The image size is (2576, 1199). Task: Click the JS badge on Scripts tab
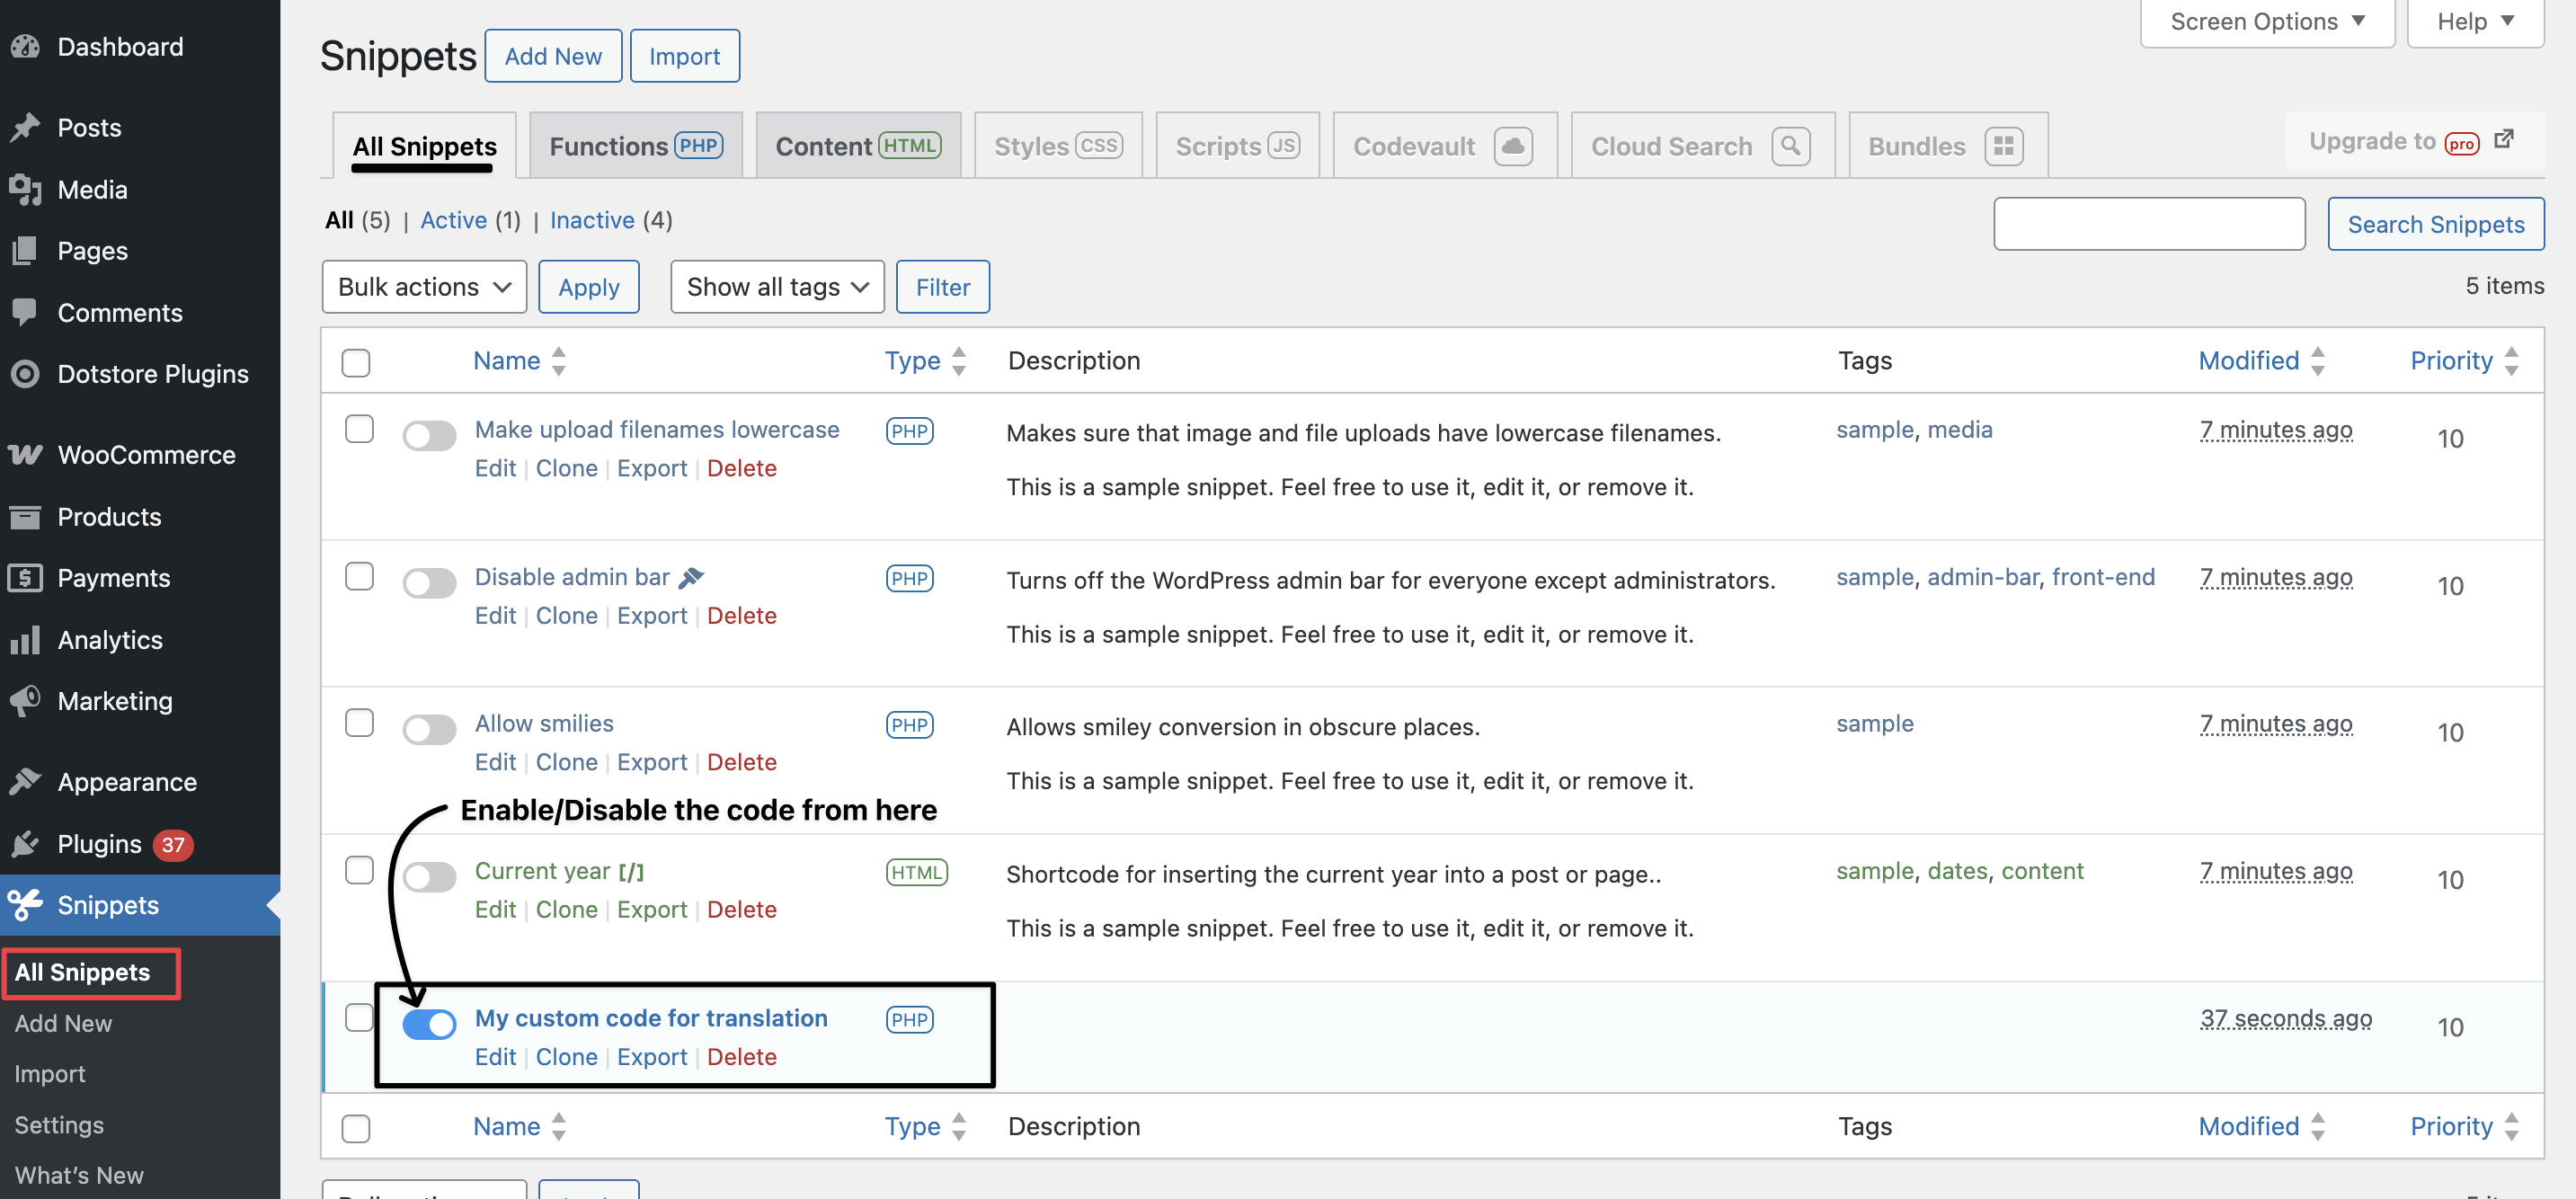[1283, 146]
